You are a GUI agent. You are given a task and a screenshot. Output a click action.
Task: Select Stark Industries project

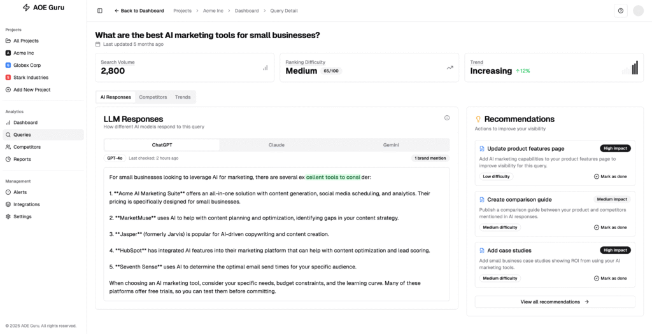pos(31,78)
